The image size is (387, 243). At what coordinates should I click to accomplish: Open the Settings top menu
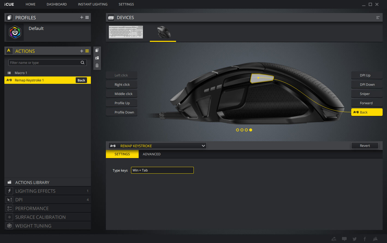(x=126, y=4)
